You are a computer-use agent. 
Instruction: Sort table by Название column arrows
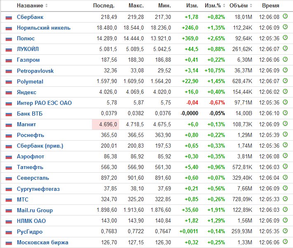coord(47,6)
